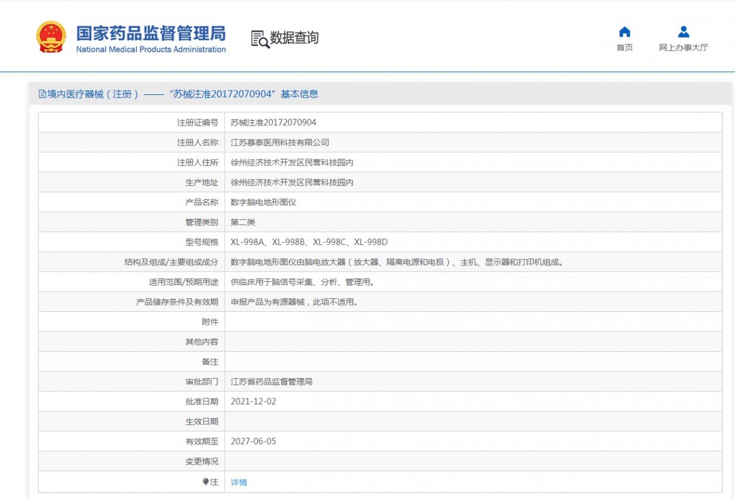Click the 备注 label
This screenshot has width=735, height=500.
(x=210, y=362)
